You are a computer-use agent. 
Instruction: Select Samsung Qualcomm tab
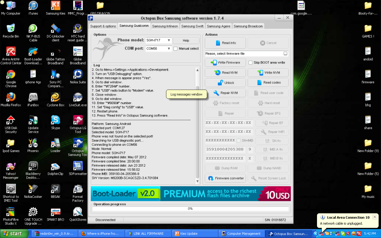(134, 26)
